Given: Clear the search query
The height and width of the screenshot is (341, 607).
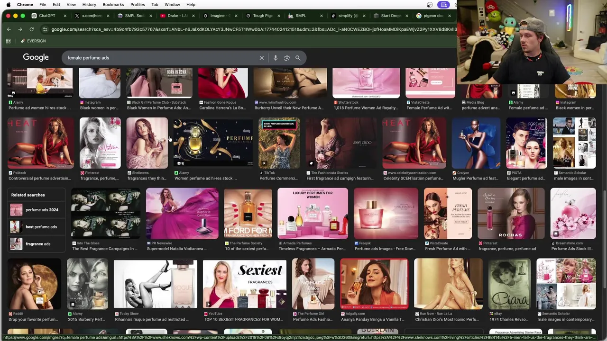Looking at the screenshot, I should coord(261,58).
